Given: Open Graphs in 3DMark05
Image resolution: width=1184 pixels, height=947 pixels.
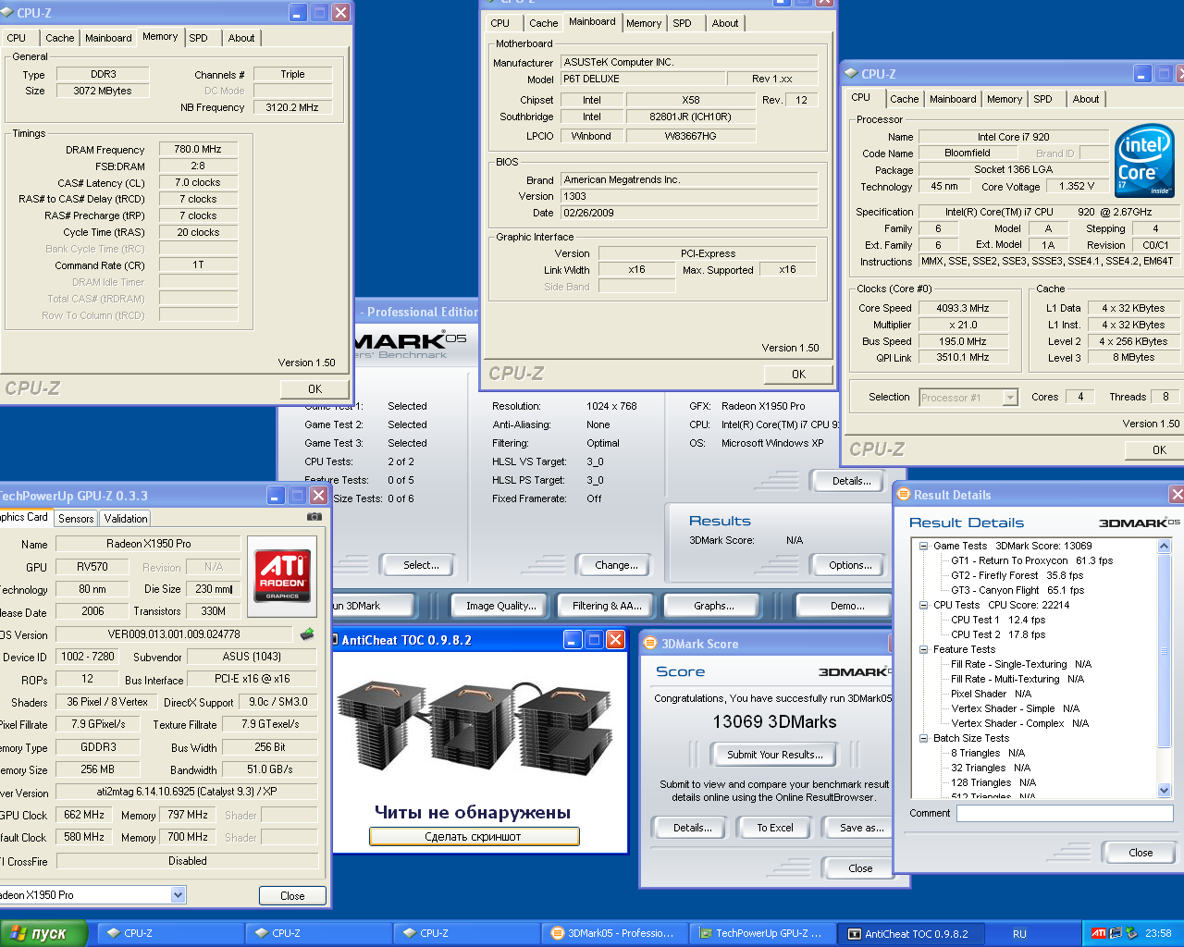Looking at the screenshot, I should [x=714, y=606].
